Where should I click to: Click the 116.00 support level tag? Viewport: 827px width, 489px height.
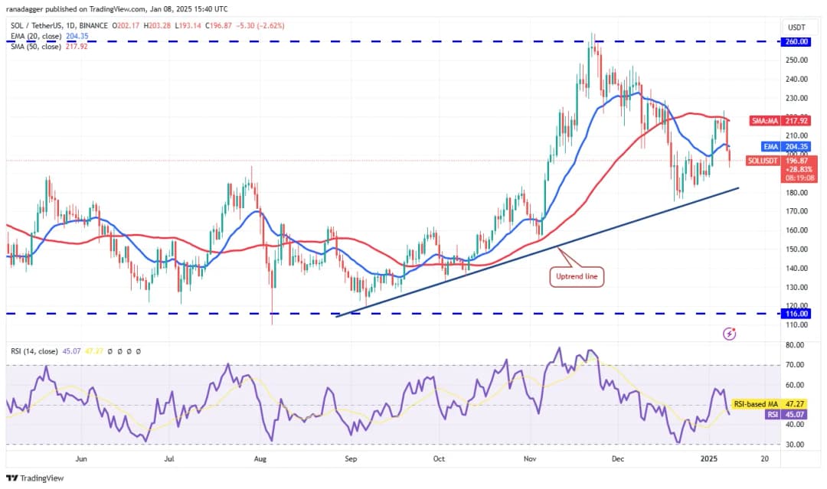[796, 314]
